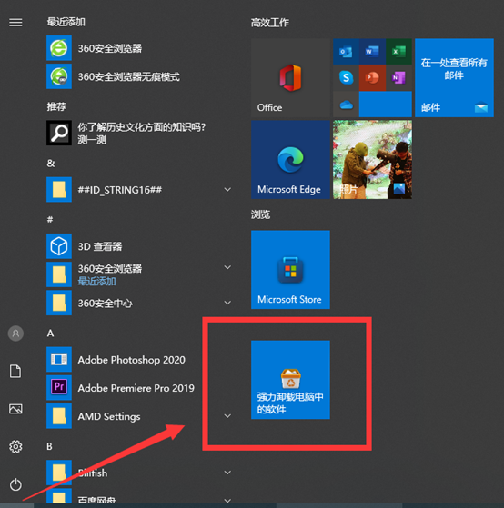This screenshot has height=508, width=504.
Task: Open Word from the Office tile group
Action: pos(372,52)
